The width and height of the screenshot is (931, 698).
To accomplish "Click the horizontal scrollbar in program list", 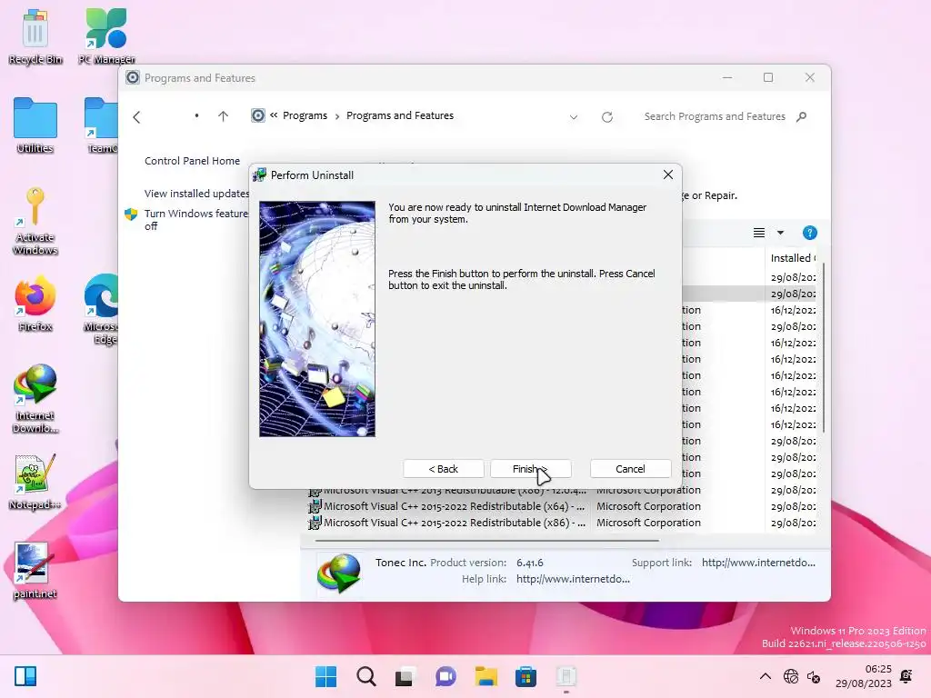I will (x=487, y=541).
